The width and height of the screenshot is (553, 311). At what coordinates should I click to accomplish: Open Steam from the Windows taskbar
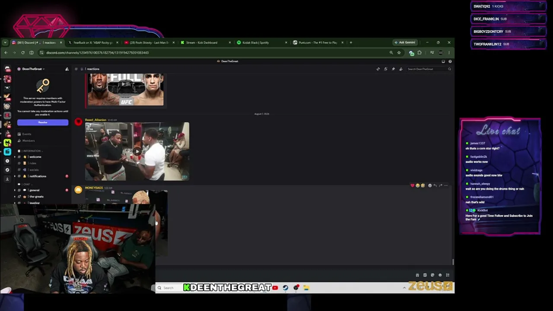click(286, 288)
